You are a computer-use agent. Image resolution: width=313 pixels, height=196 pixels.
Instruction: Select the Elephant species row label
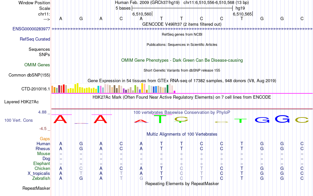(x=42, y=164)
